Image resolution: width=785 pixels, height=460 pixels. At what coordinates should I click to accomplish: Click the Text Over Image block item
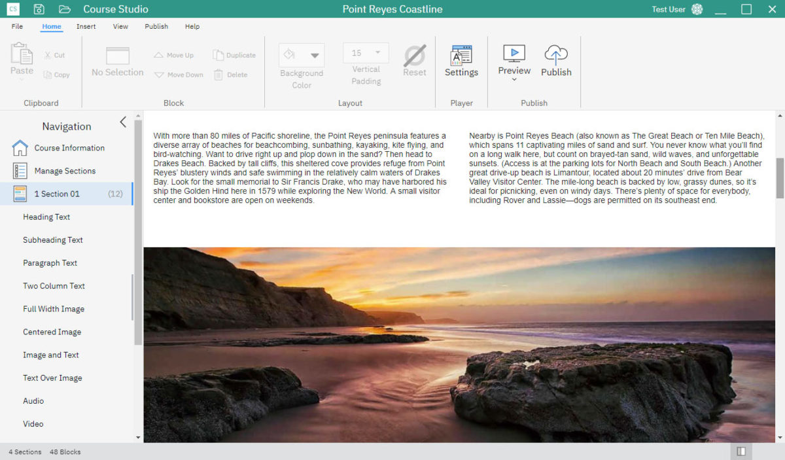(52, 378)
